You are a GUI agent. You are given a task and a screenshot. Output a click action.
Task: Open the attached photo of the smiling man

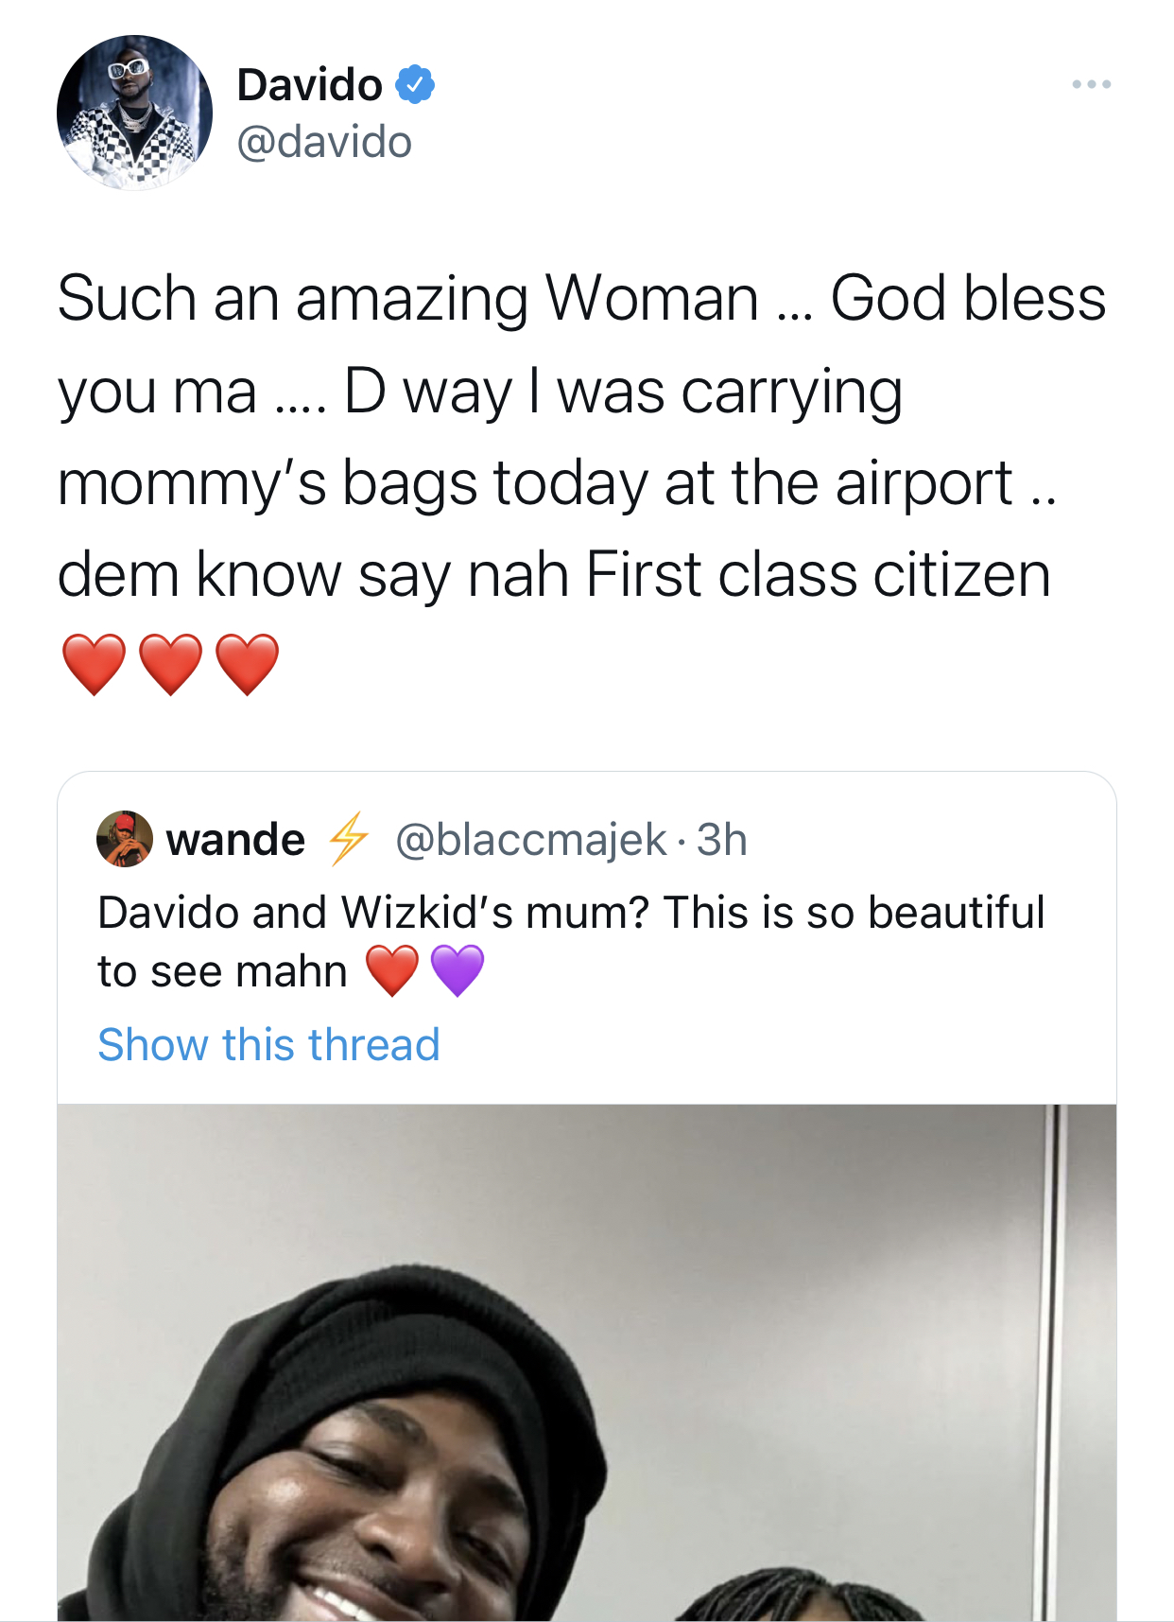click(x=587, y=1363)
